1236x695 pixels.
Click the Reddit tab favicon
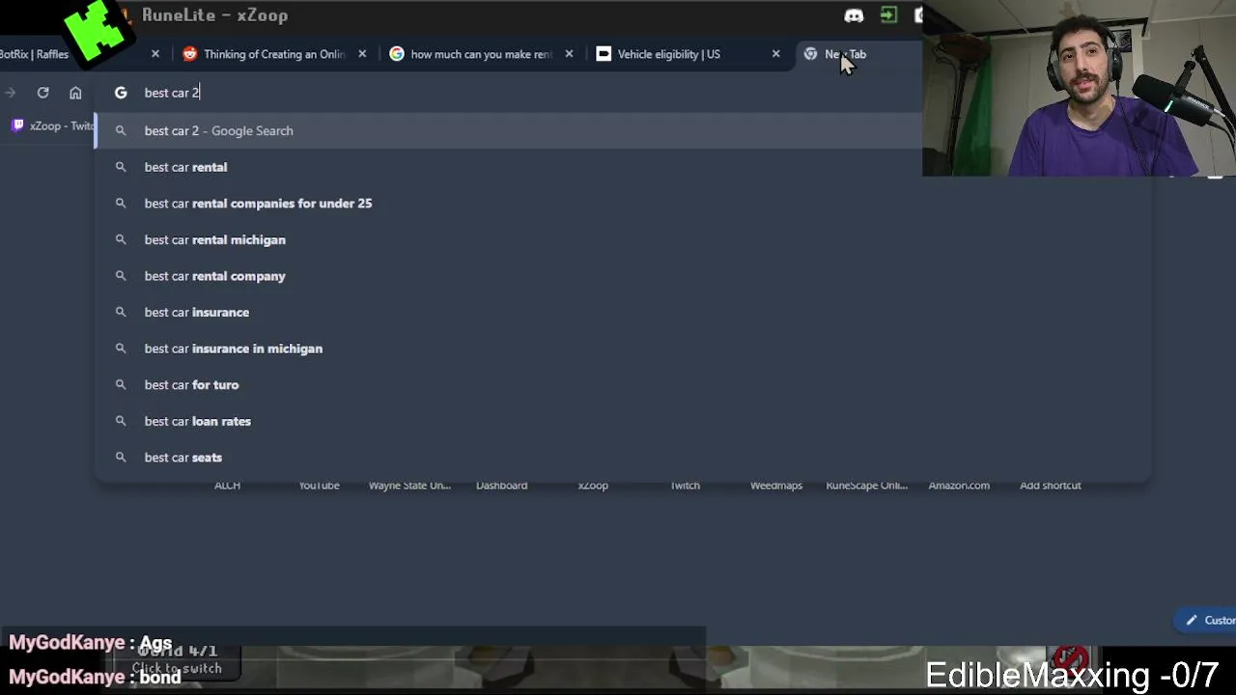189,54
